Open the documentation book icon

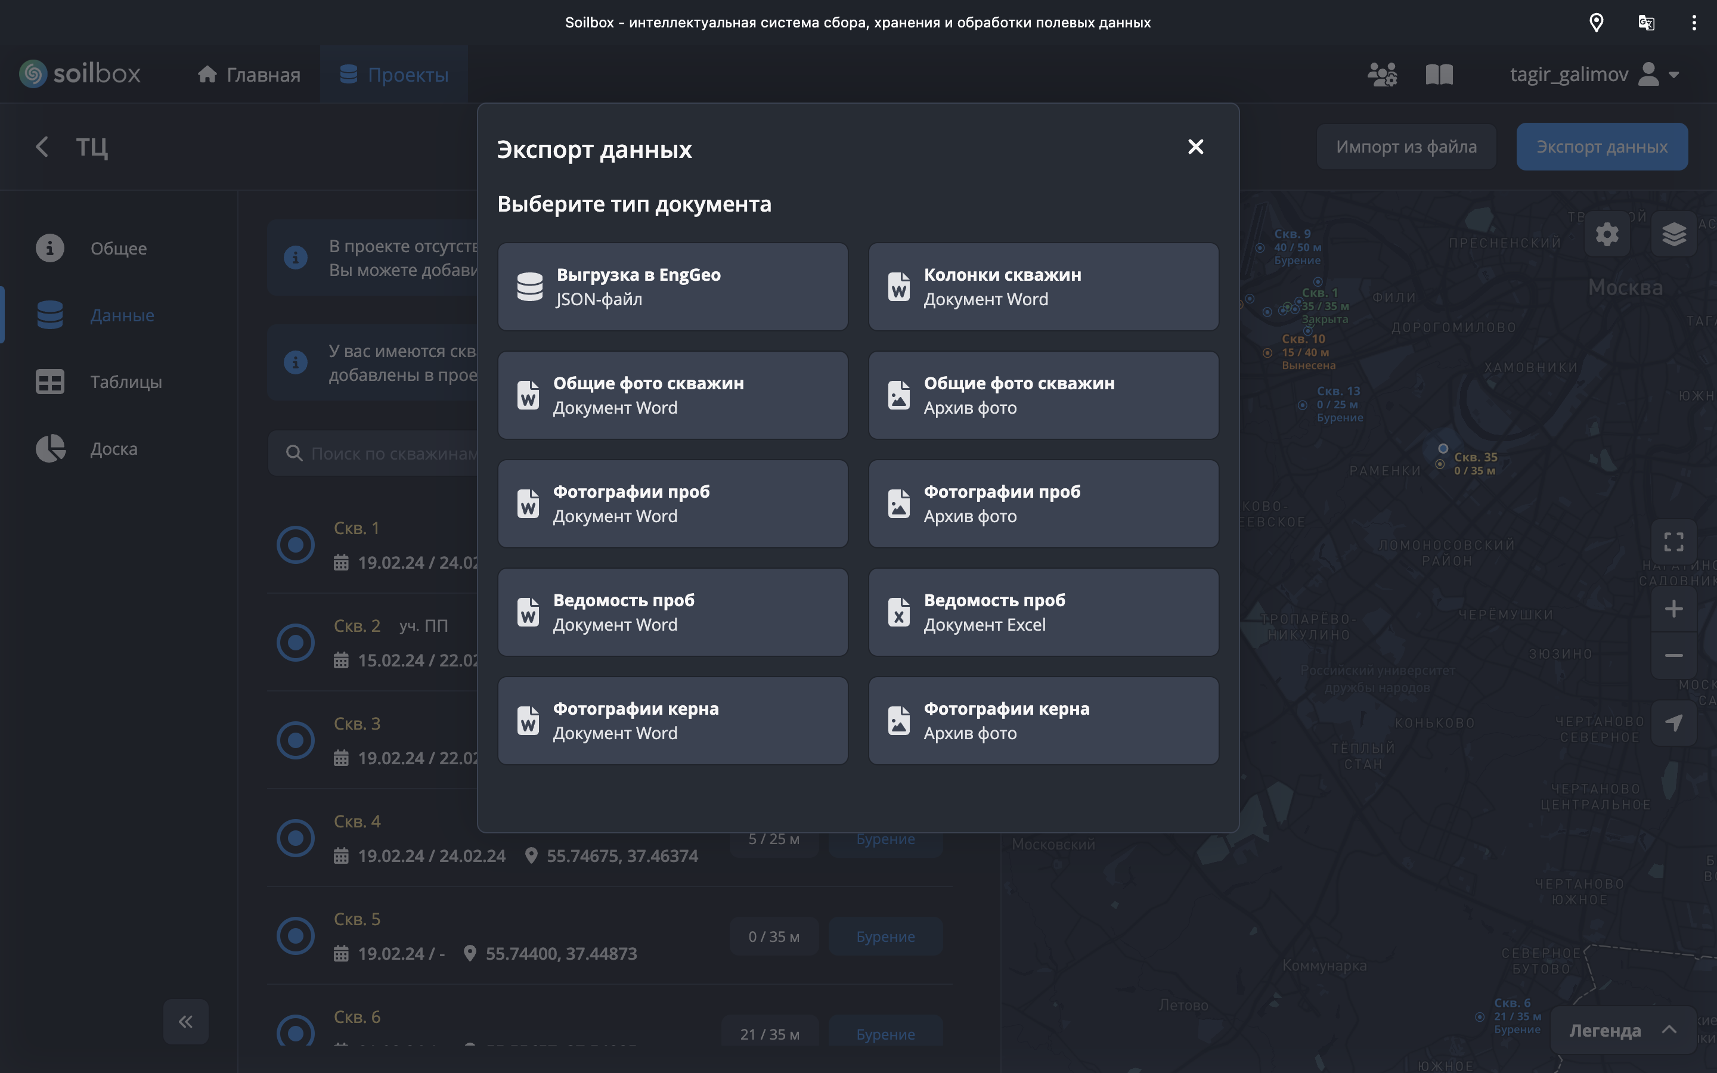(x=1439, y=75)
